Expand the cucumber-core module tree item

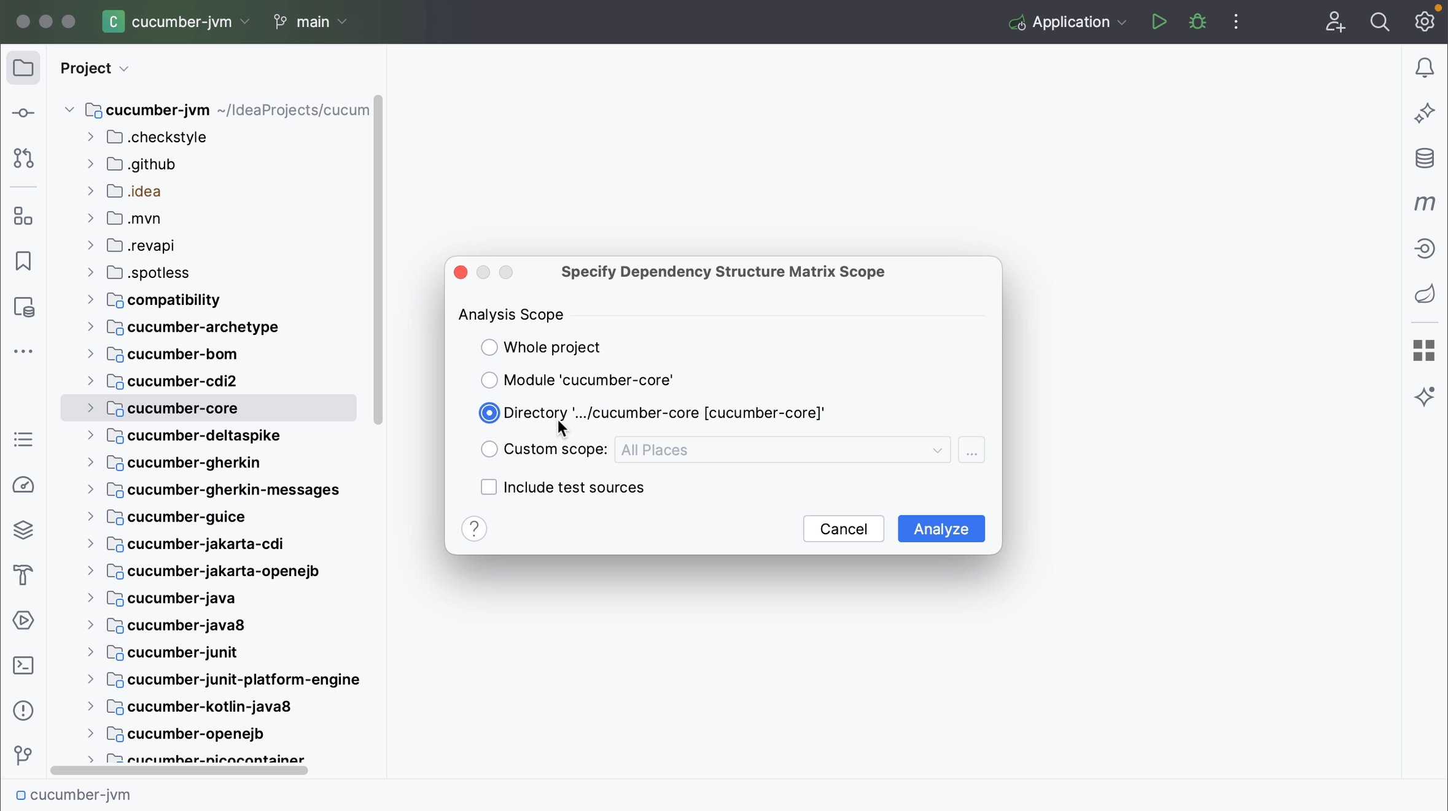[90, 407]
